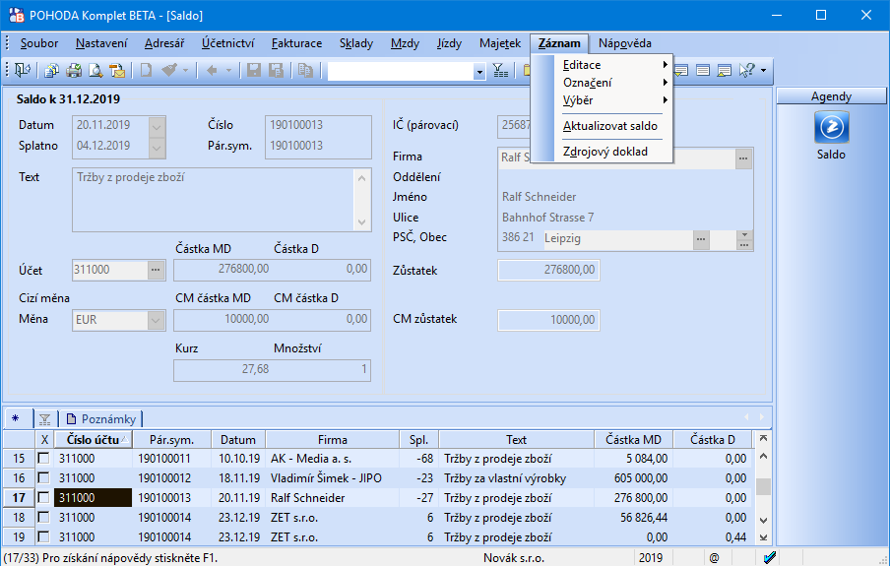Jump to the table top with the double-up arrow
This screenshot has height=566, width=890.
[x=763, y=438]
